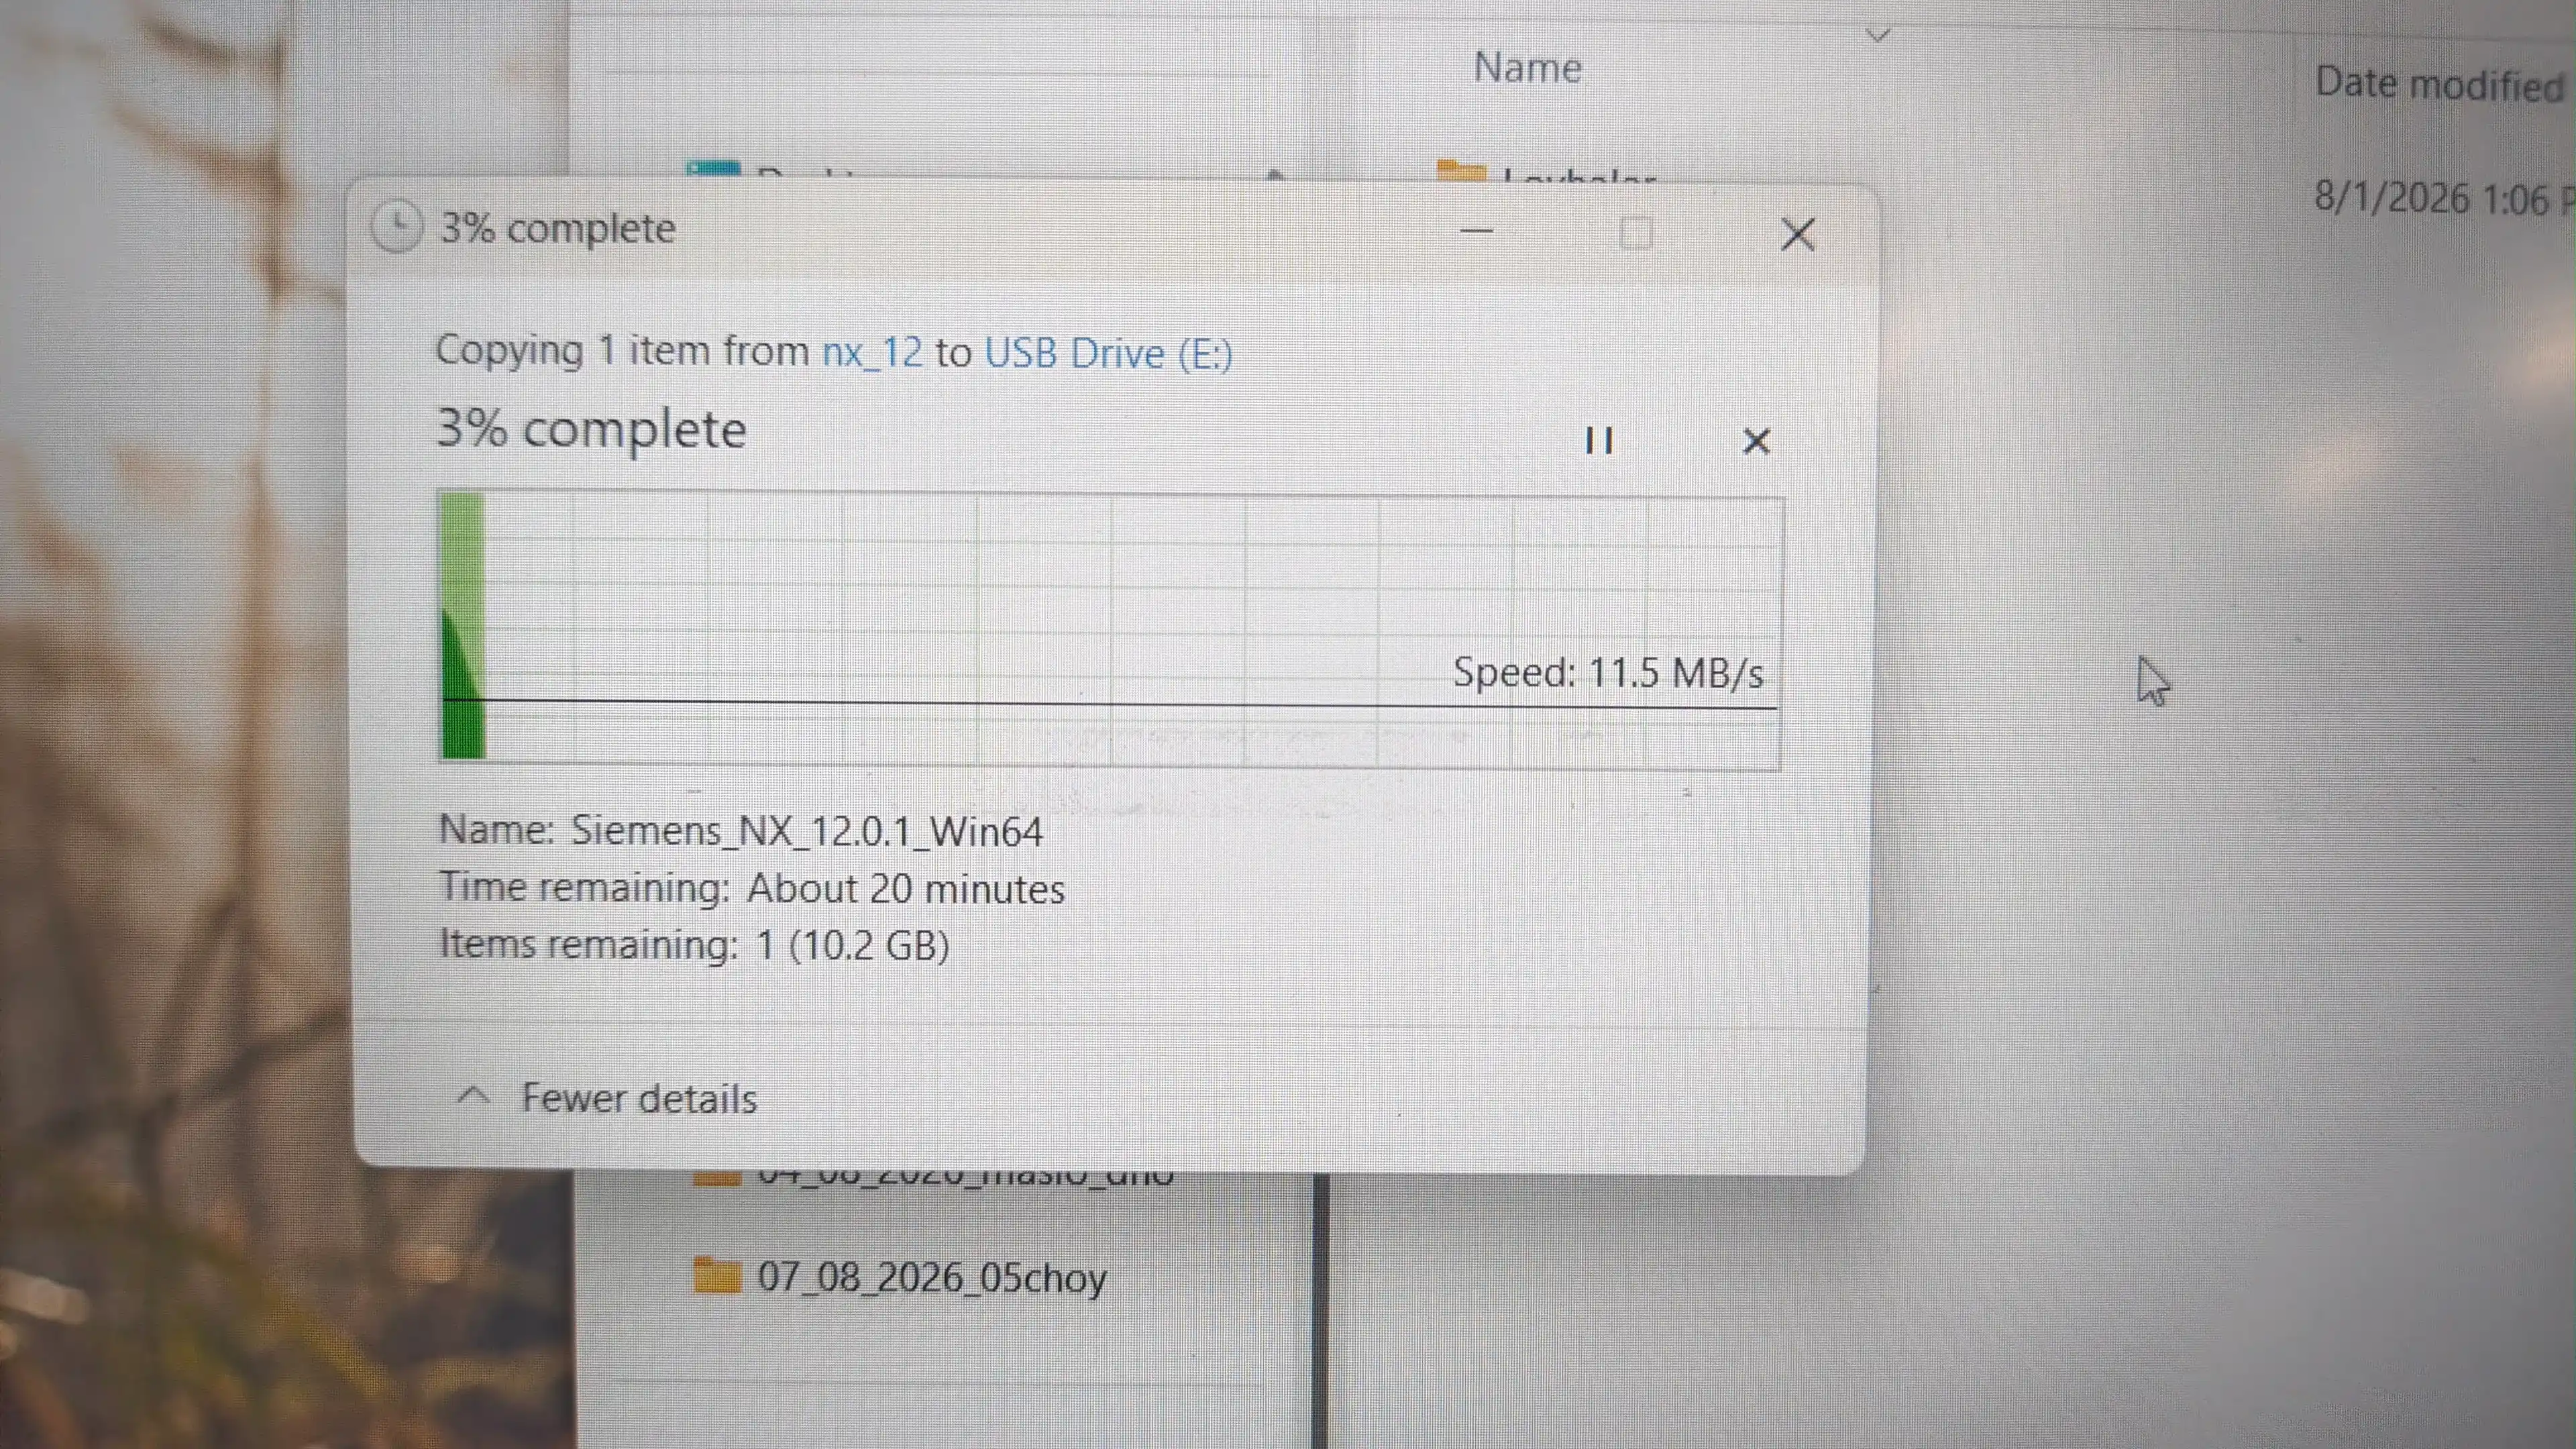Click the sort chevron above Name column
The width and height of the screenshot is (2576, 1449).
[1879, 35]
